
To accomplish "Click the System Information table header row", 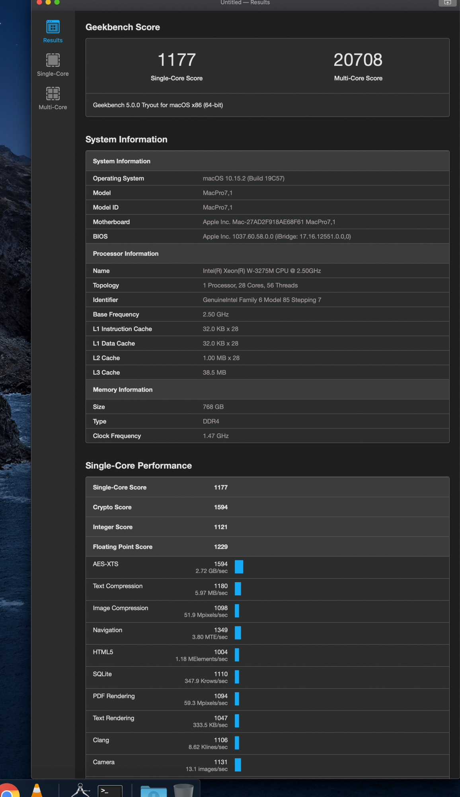I will point(267,161).
